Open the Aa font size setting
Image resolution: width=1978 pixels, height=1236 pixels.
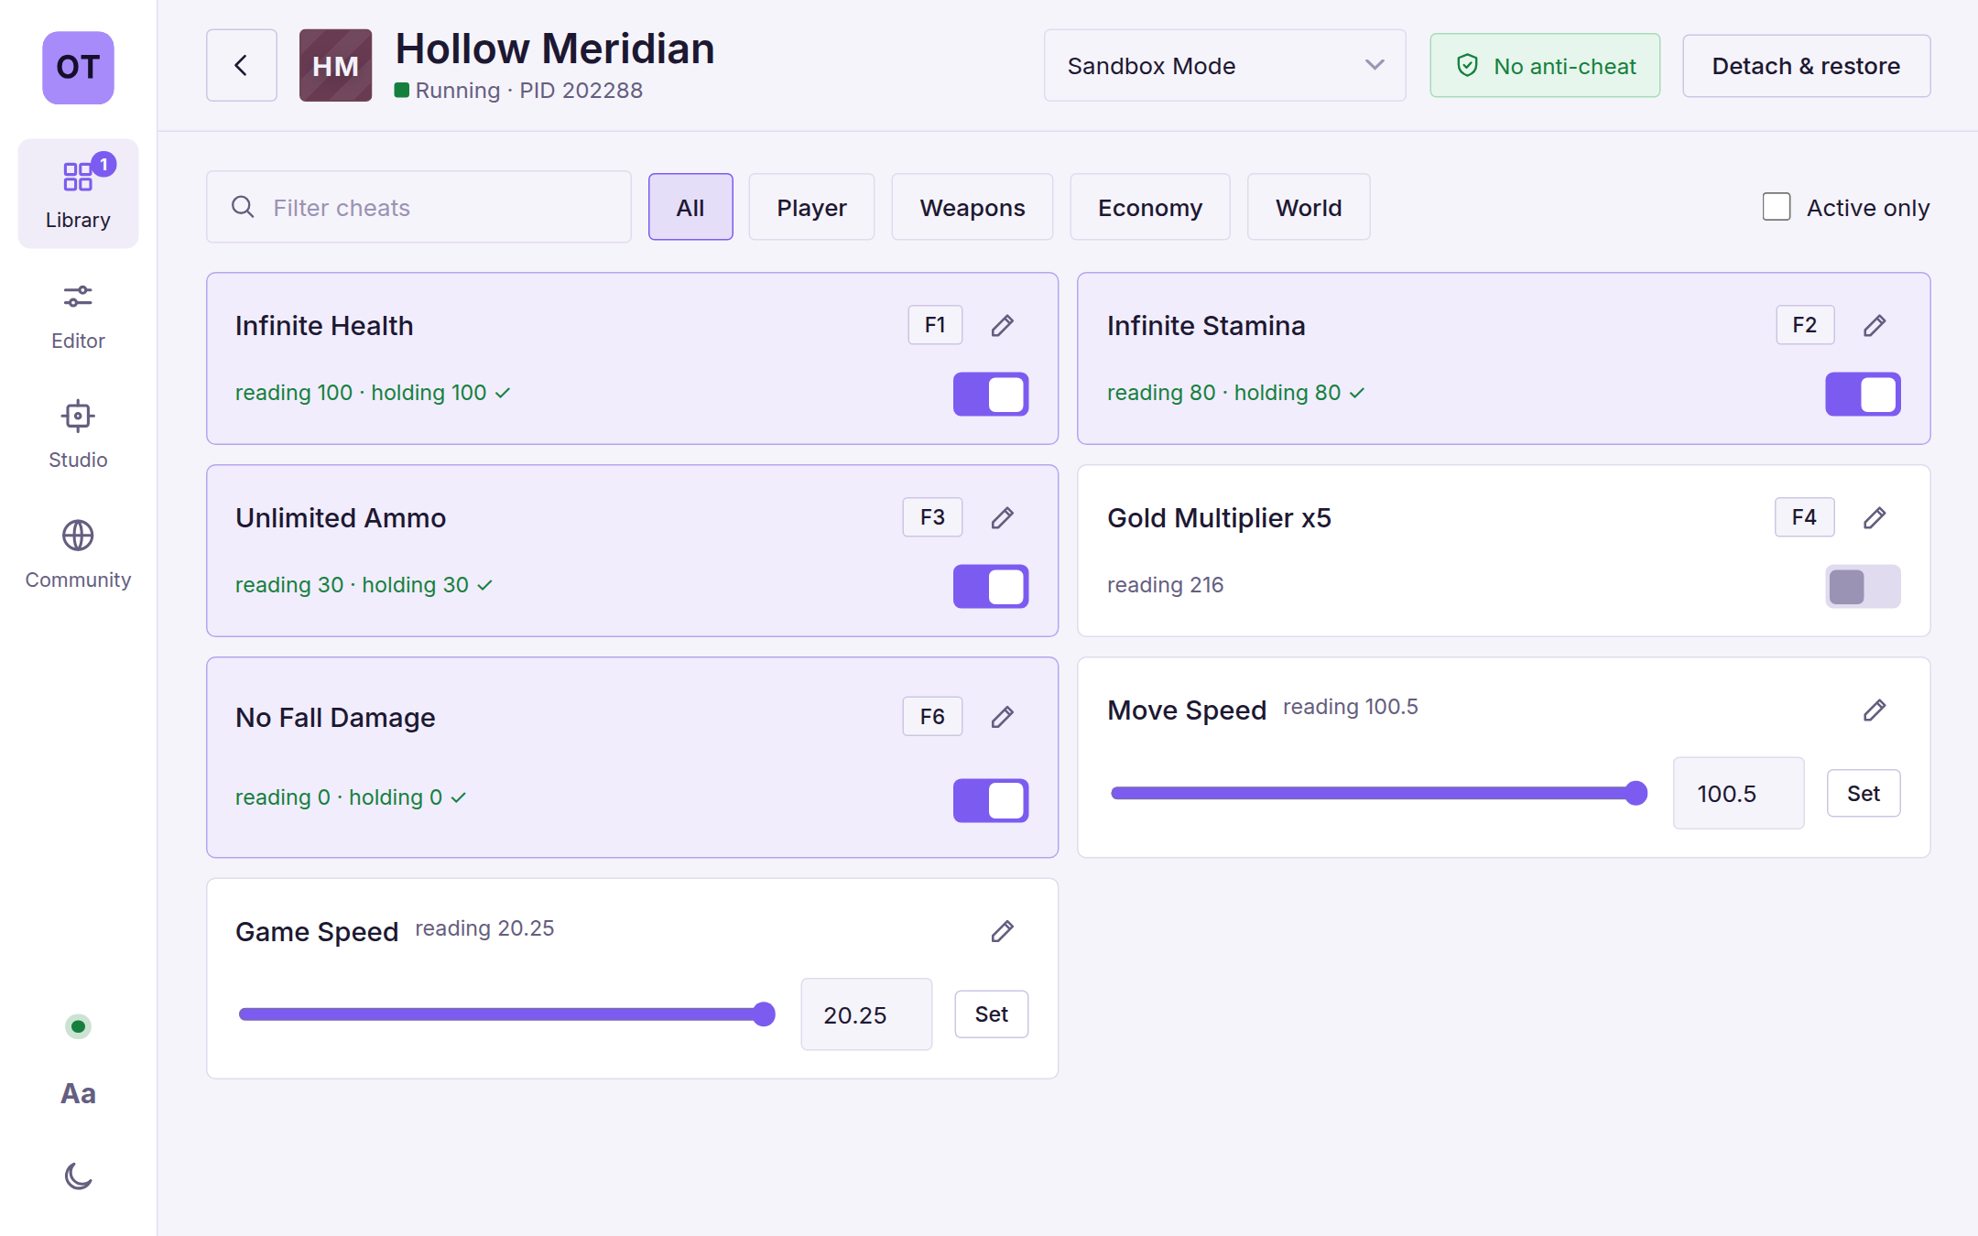pos(78,1093)
